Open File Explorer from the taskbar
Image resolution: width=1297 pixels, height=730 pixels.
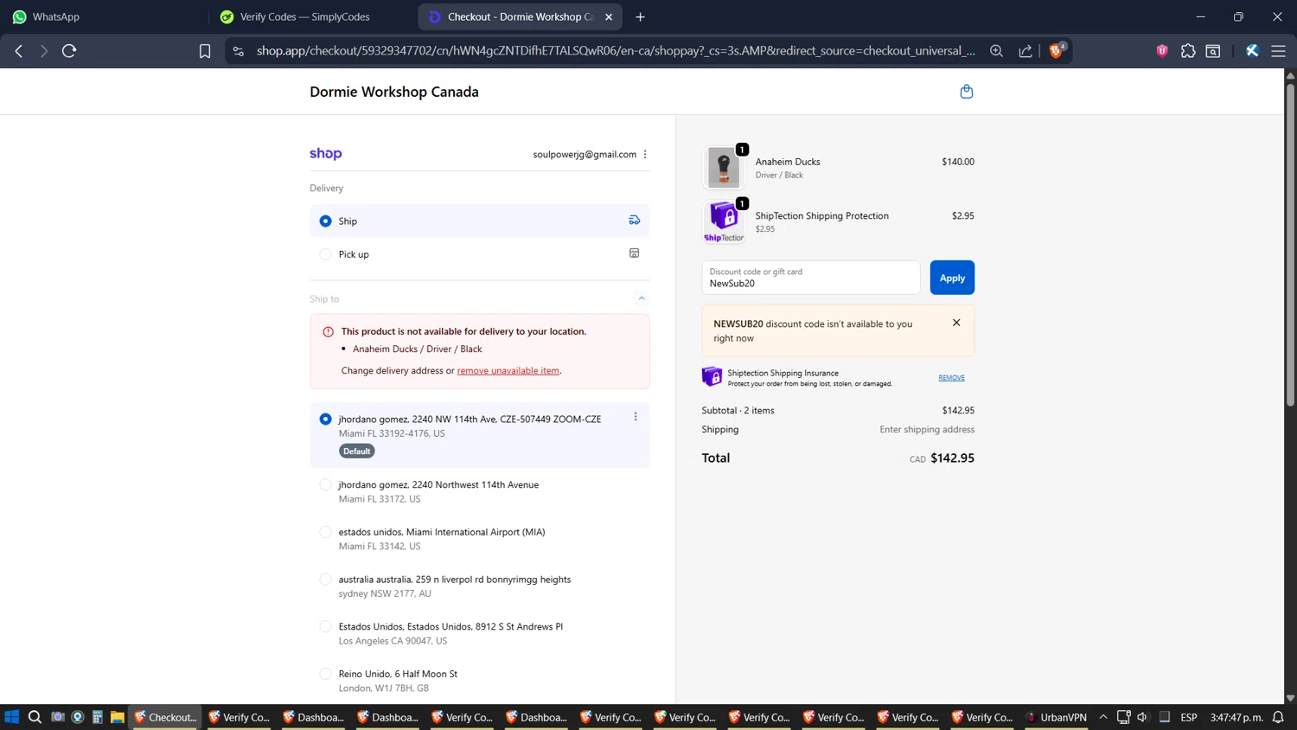[x=117, y=717]
